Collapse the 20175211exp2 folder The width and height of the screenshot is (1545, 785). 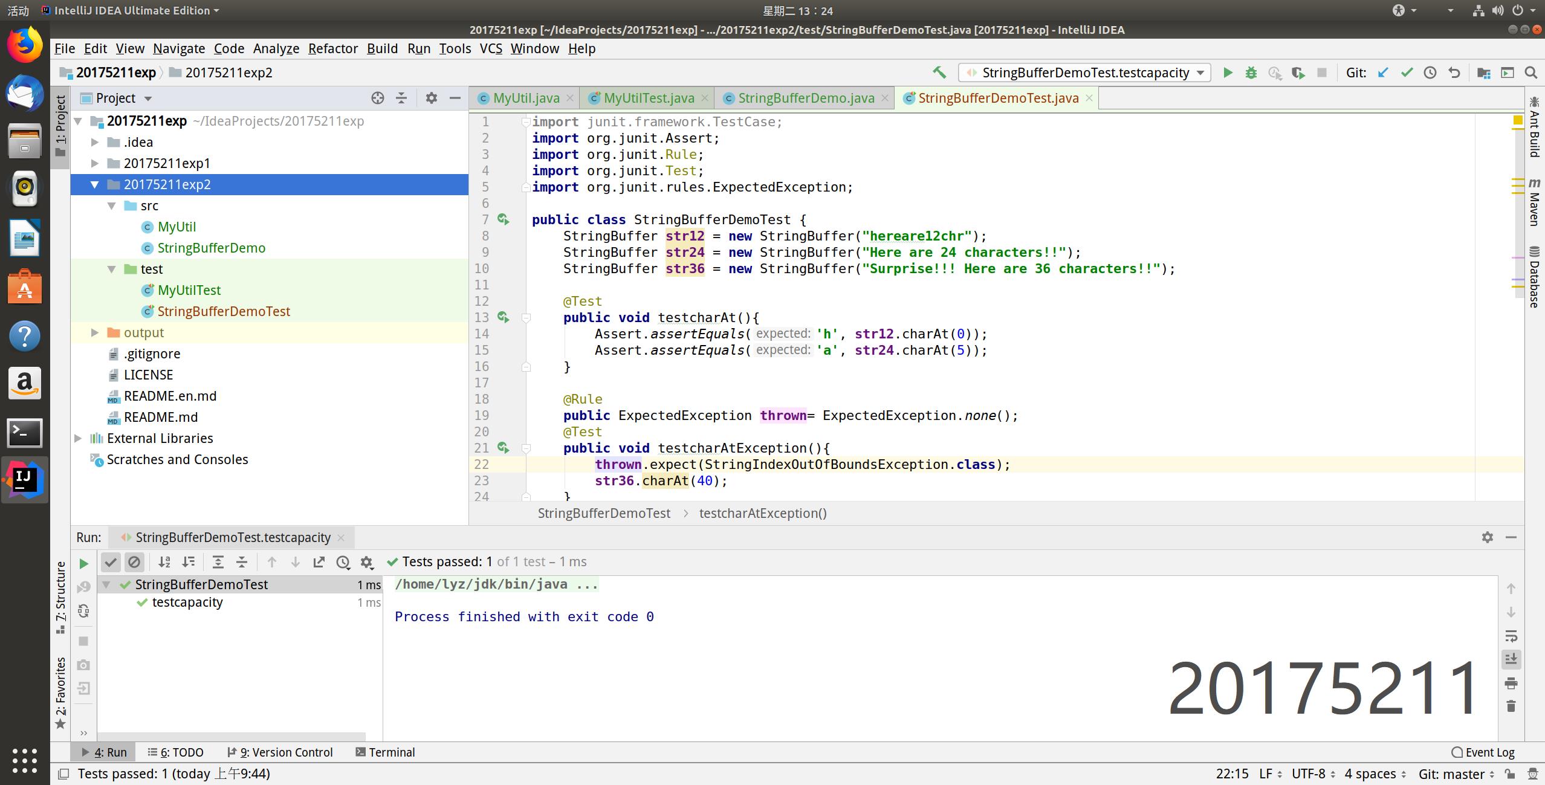coord(95,185)
